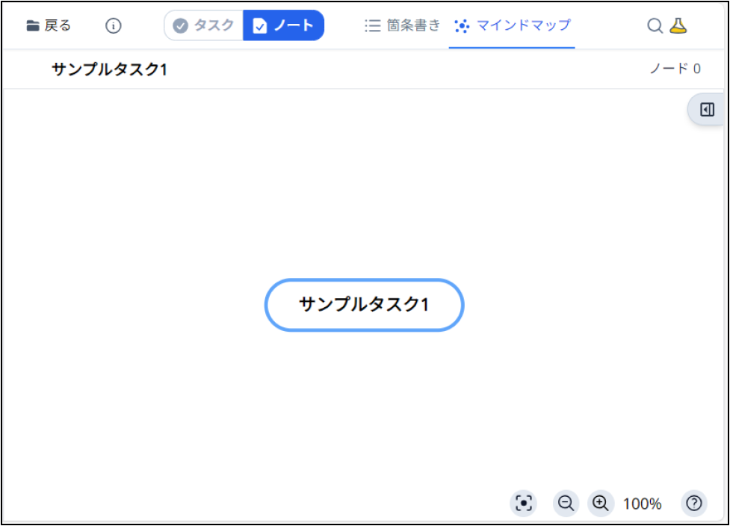730x526 pixels.
Task: Toggle the side panel icon
Action: pyautogui.click(x=707, y=109)
